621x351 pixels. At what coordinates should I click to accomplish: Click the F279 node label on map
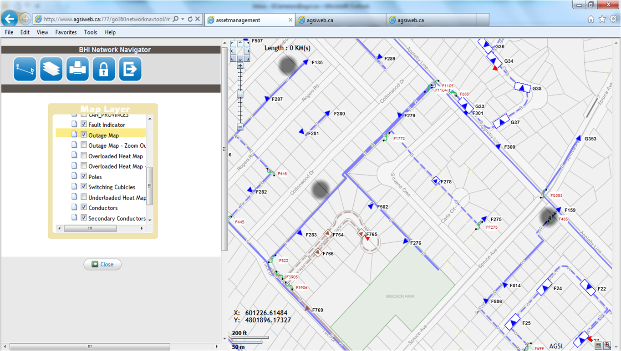(410, 115)
